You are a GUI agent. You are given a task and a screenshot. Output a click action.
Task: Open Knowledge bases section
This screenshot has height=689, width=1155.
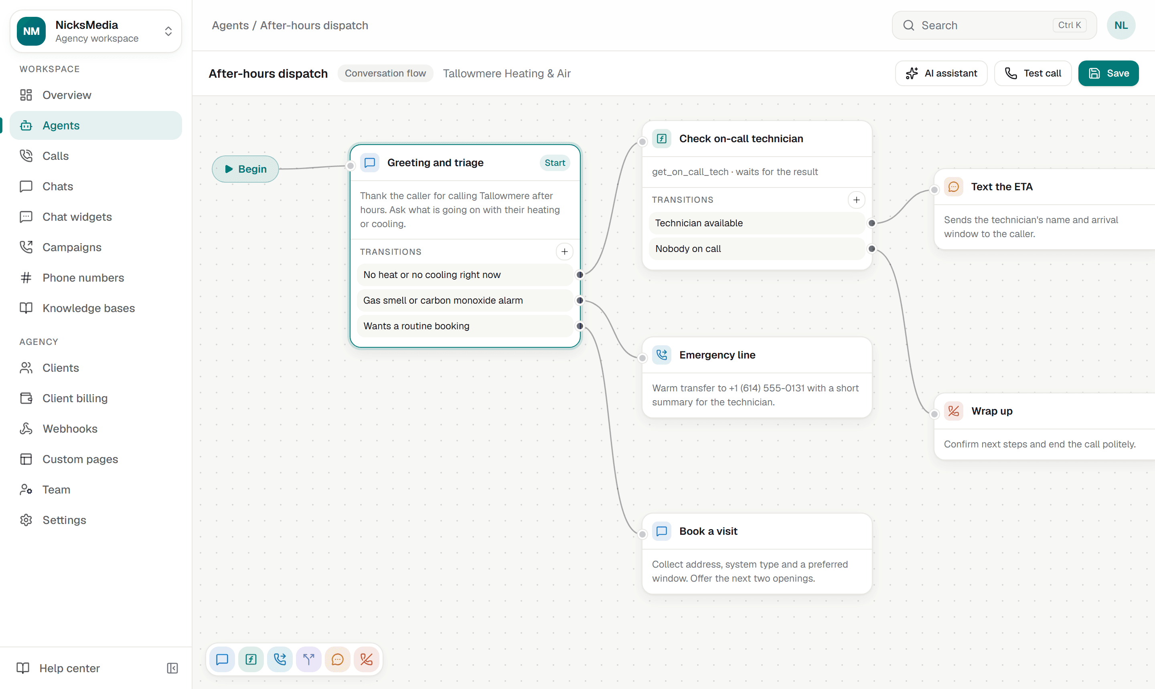tap(96, 308)
